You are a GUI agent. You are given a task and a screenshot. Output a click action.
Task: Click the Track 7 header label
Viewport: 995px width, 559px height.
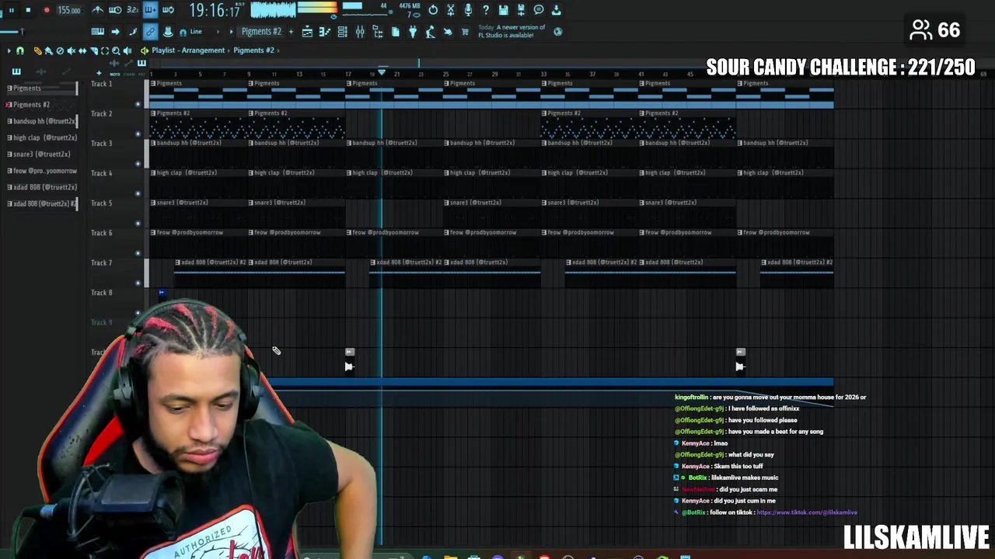pyautogui.click(x=102, y=262)
